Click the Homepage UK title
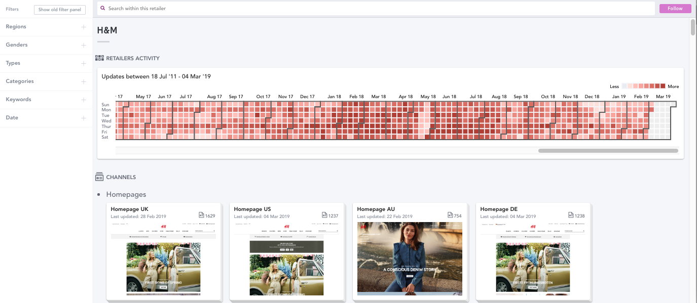The width and height of the screenshot is (697, 303). [129, 209]
